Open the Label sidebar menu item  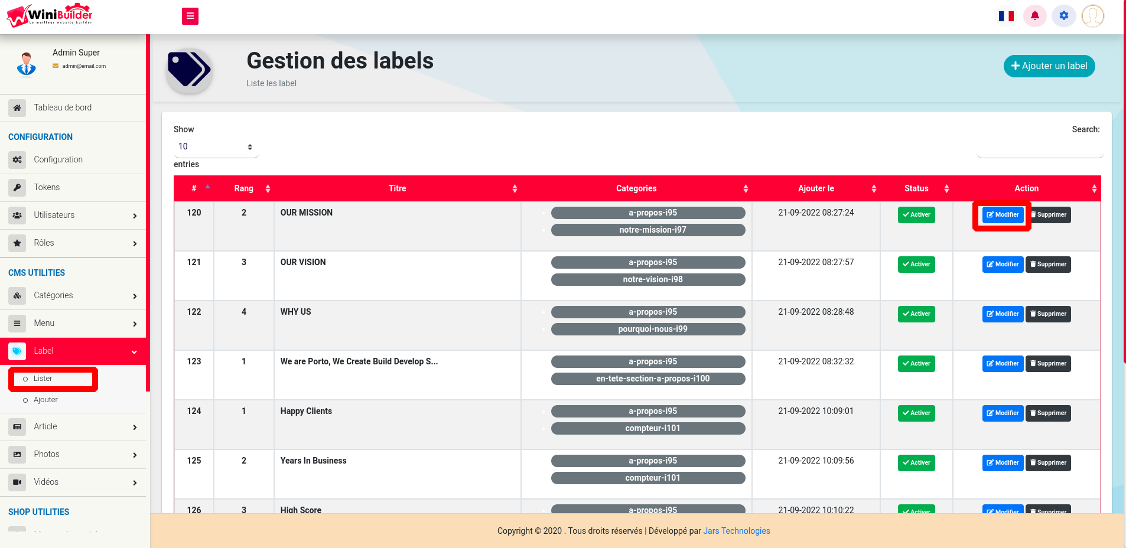click(x=73, y=351)
